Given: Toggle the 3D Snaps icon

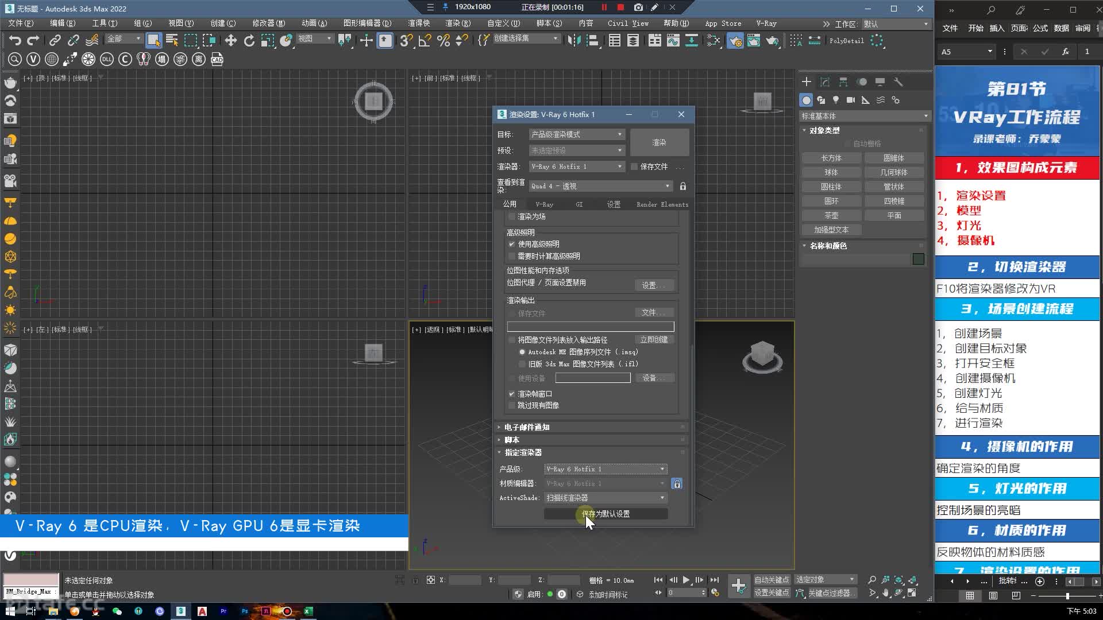Looking at the screenshot, I should (x=406, y=40).
